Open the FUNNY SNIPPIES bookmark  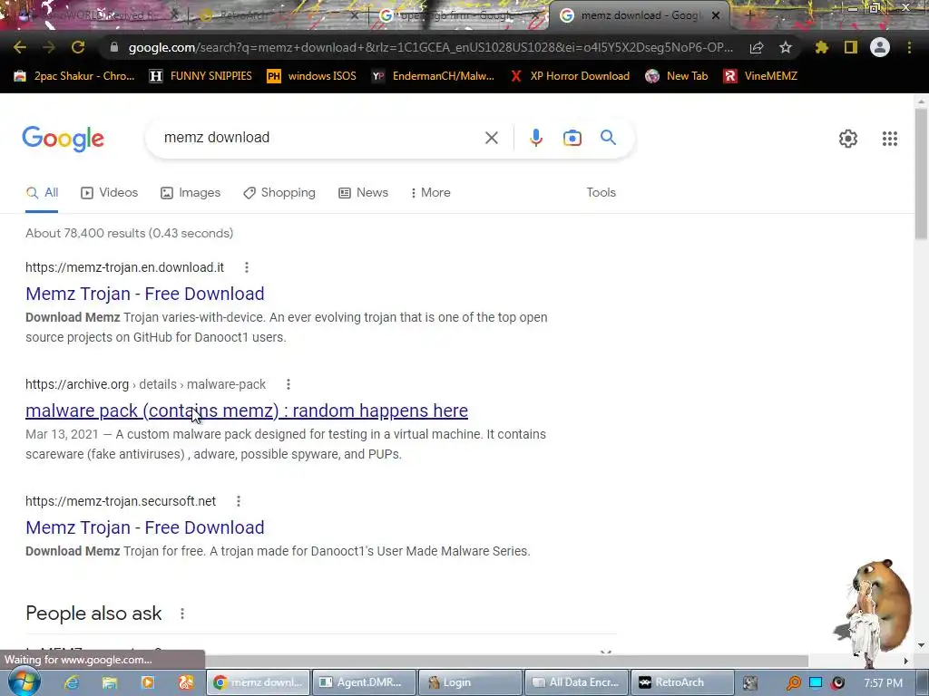(x=200, y=76)
